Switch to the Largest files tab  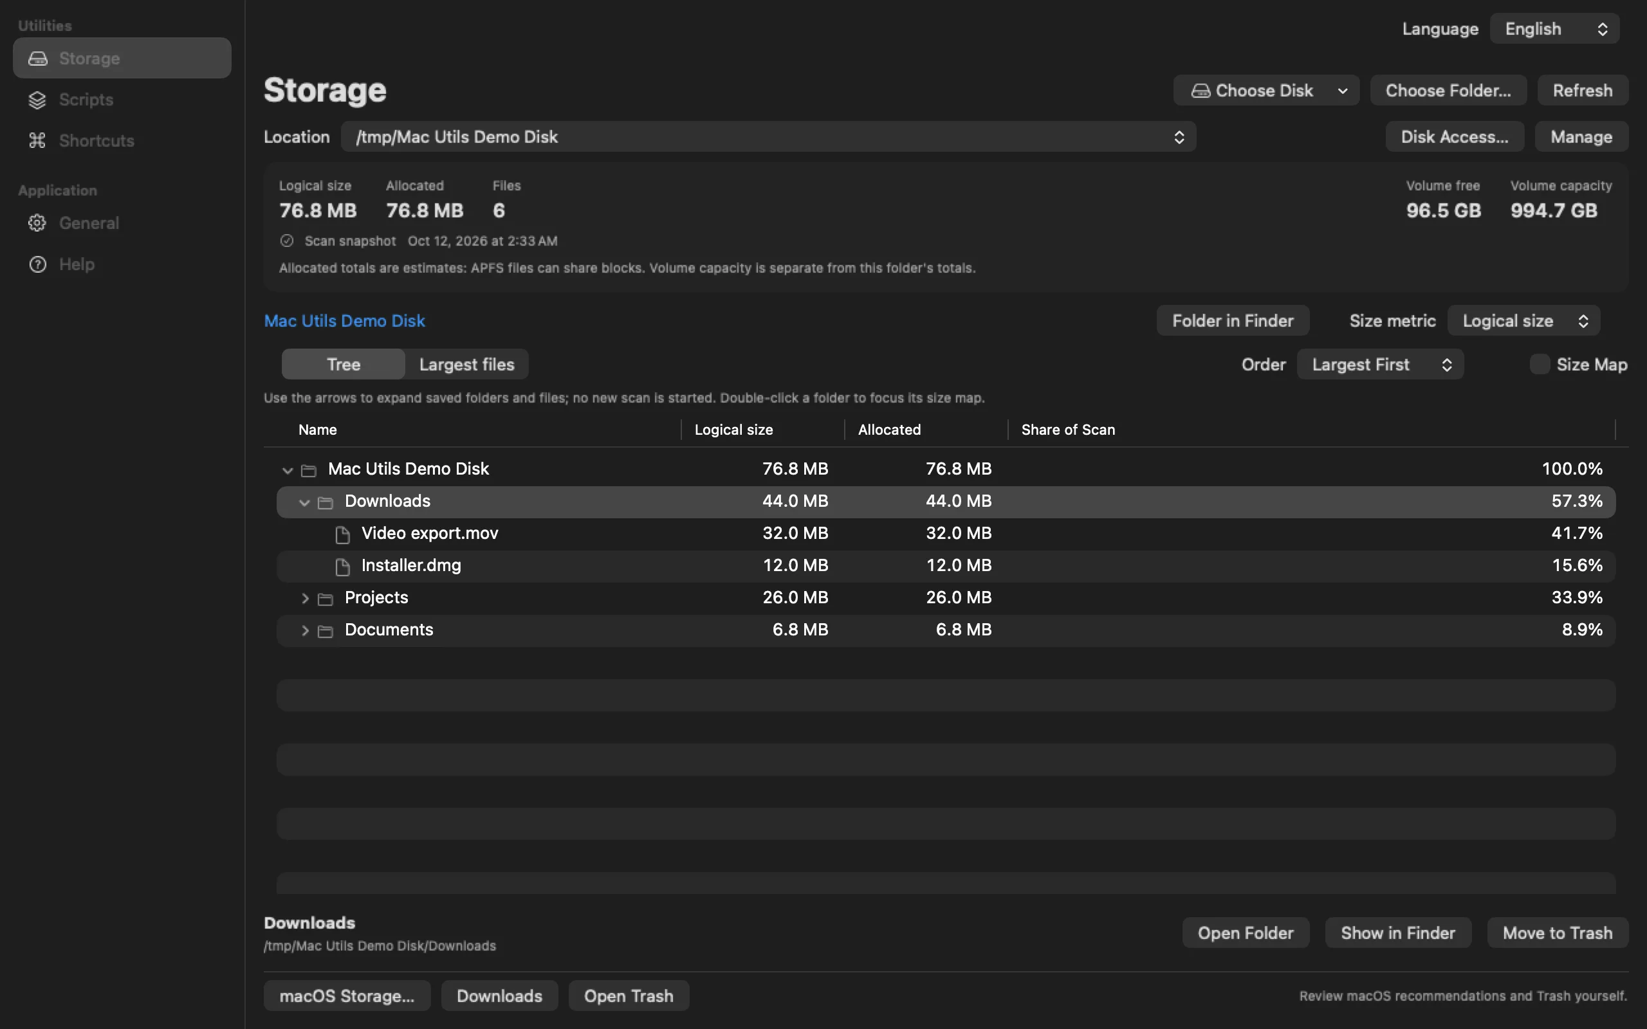[x=467, y=364]
